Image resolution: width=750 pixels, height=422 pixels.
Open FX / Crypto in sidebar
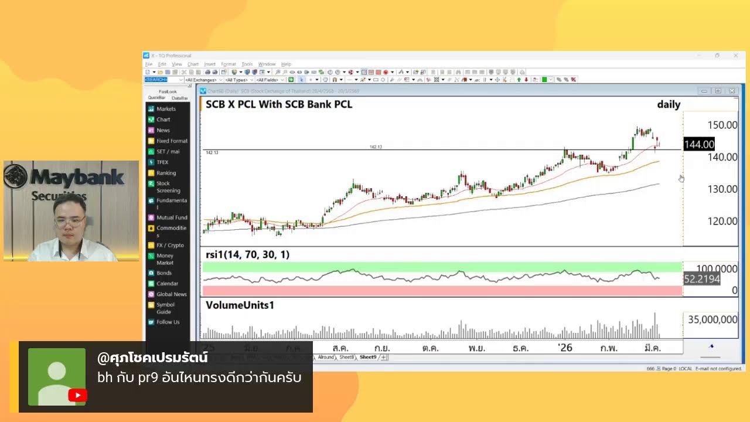[166, 245]
